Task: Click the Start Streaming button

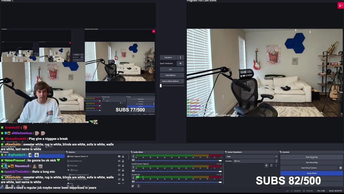Action: (311, 157)
